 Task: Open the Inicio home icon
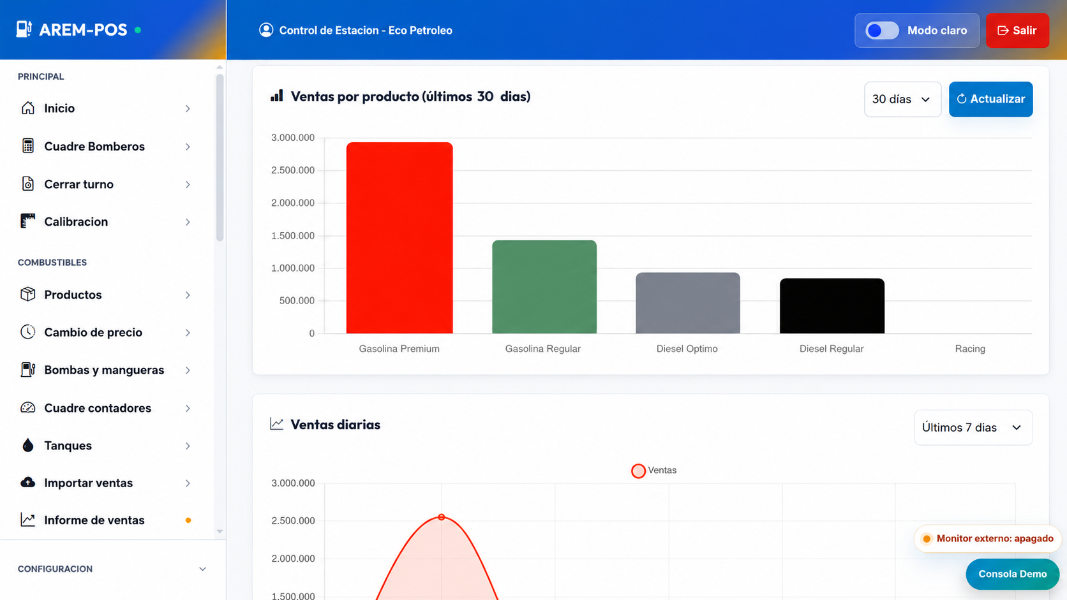click(27, 108)
